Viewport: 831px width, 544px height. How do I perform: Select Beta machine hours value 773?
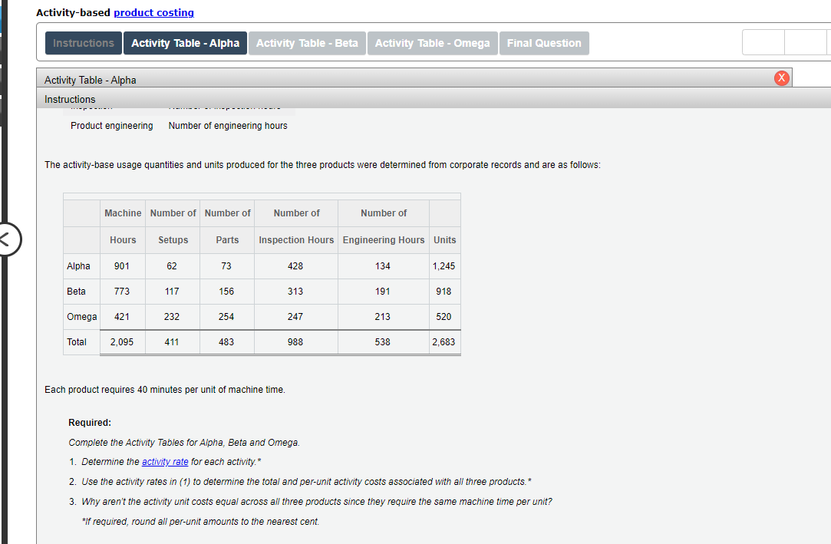pyautogui.click(x=122, y=292)
